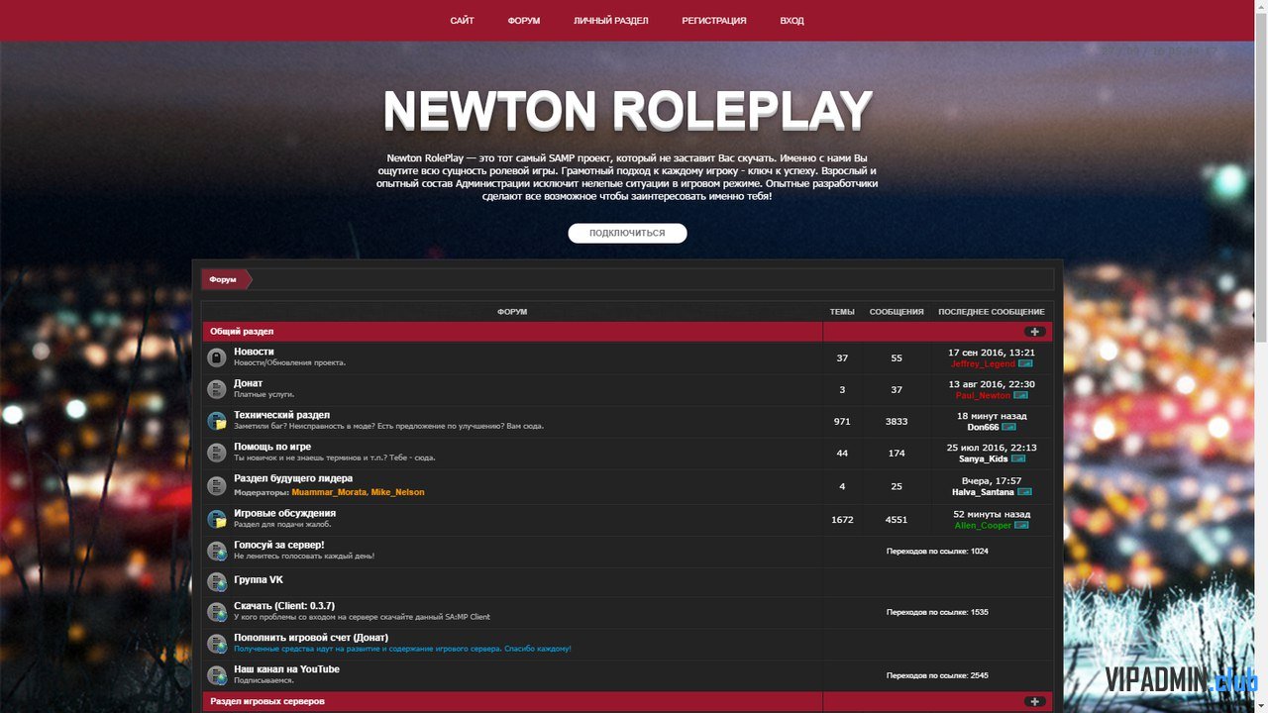Image resolution: width=1268 pixels, height=713 pixels.
Task: Collapse the Общий раздел category
Action: [x=1035, y=332]
